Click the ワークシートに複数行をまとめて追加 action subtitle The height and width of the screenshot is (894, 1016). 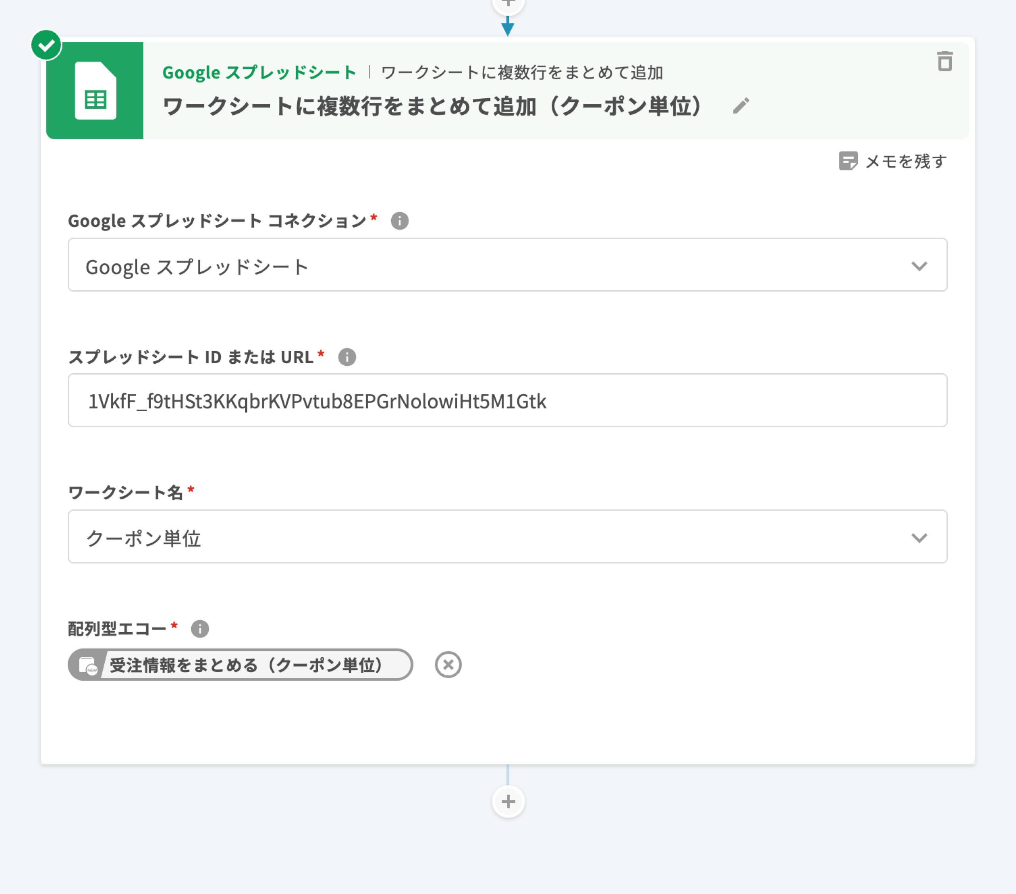coord(522,73)
